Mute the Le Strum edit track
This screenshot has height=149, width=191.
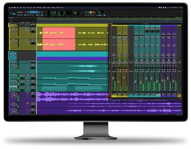16,66
